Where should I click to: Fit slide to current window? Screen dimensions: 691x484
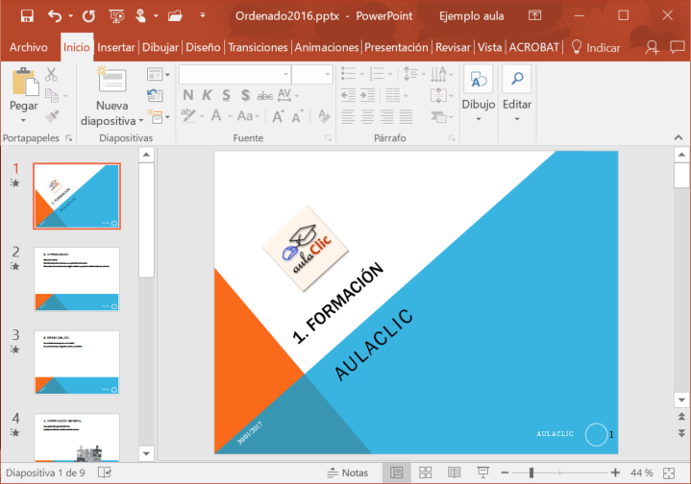pos(669,473)
